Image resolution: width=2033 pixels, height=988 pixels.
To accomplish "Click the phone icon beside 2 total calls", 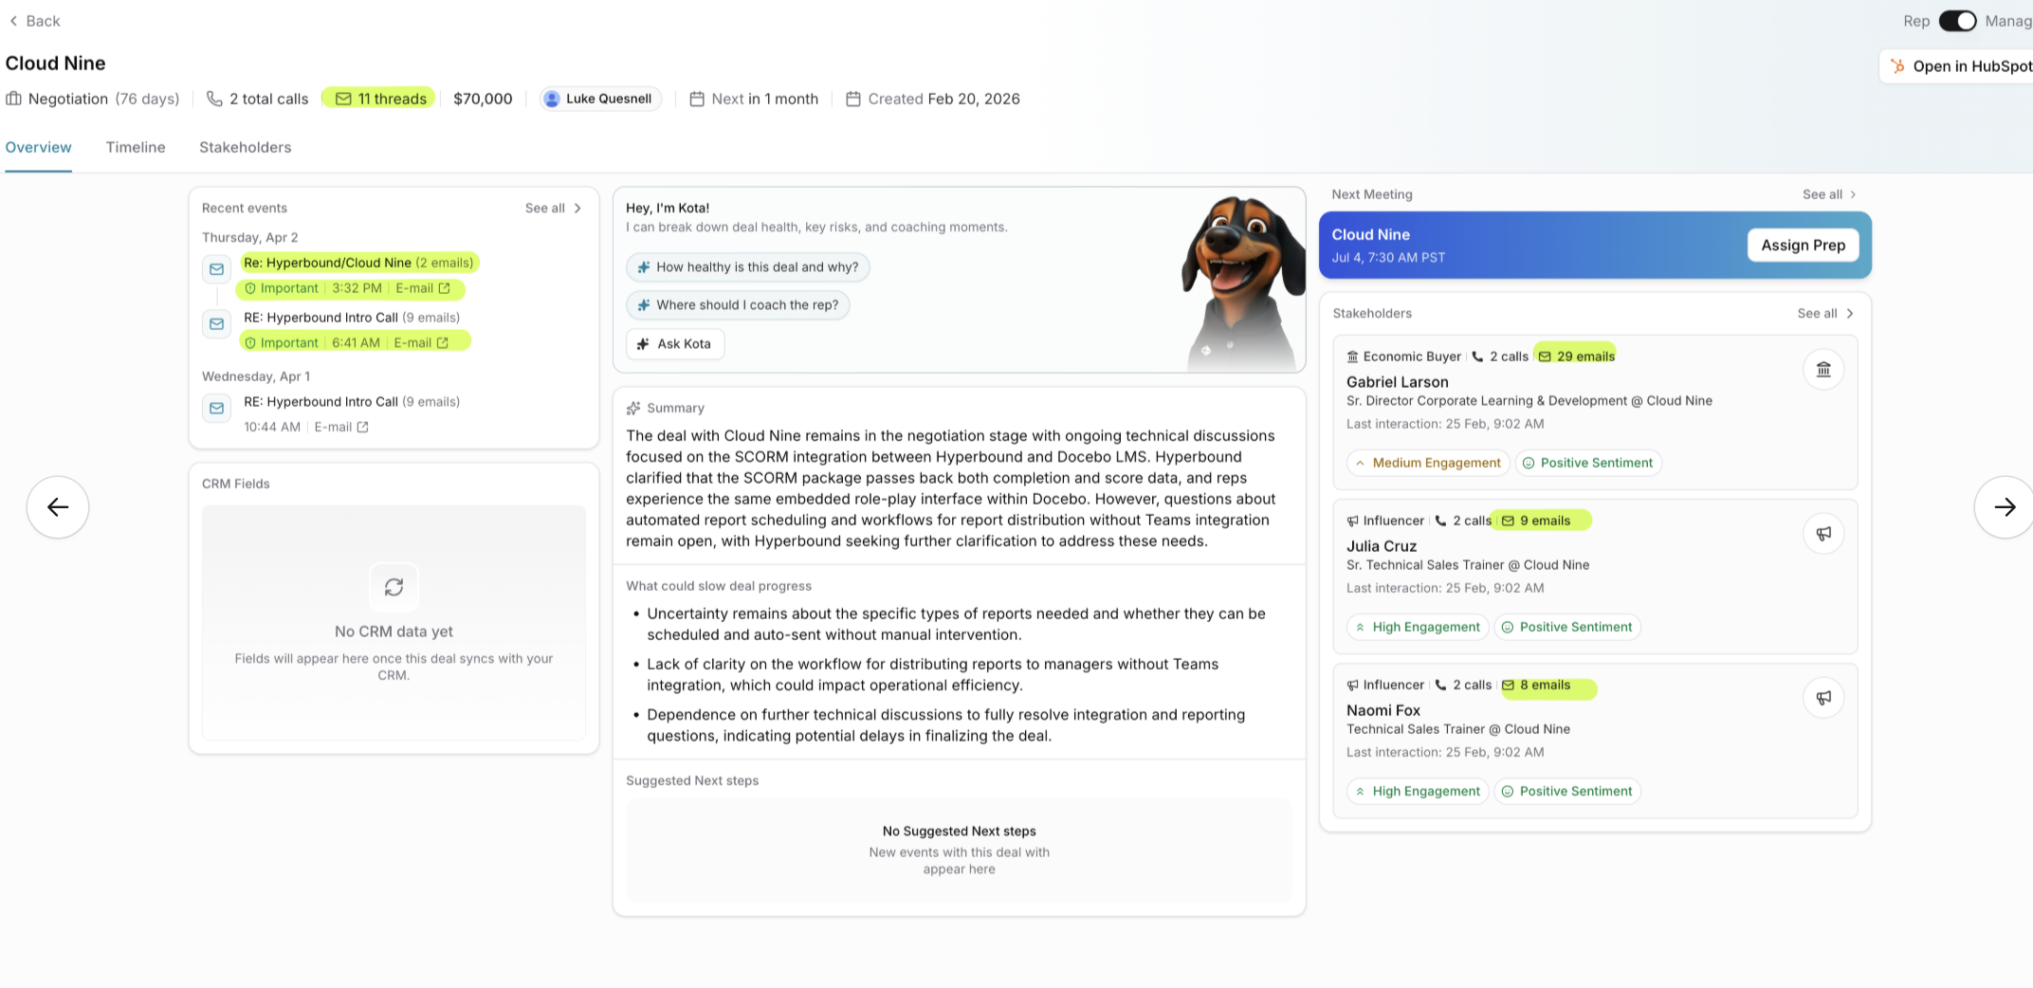I will [x=214, y=99].
